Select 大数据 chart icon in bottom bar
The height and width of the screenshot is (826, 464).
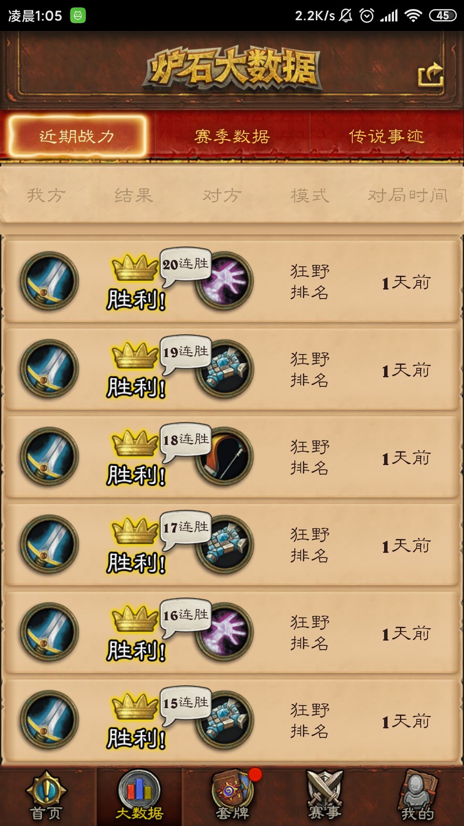click(139, 796)
